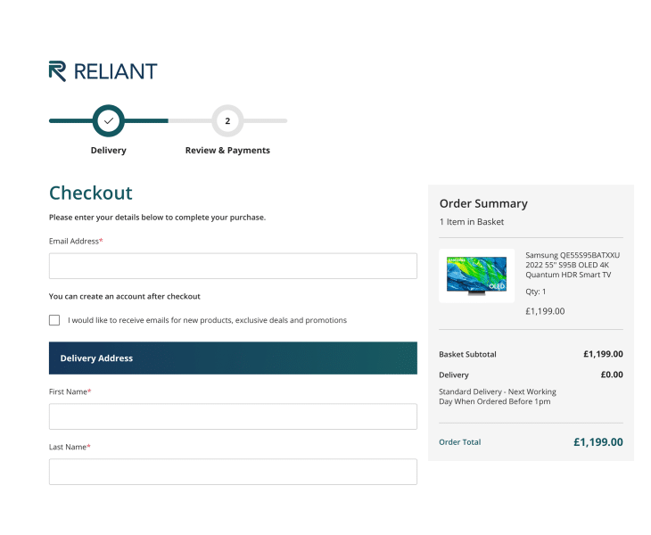The height and width of the screenshot is (535, 651).
Task: Click the Last Name input field
Action: tap(233, 472)
